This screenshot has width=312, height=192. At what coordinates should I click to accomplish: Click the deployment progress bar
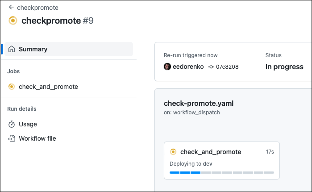222,172
